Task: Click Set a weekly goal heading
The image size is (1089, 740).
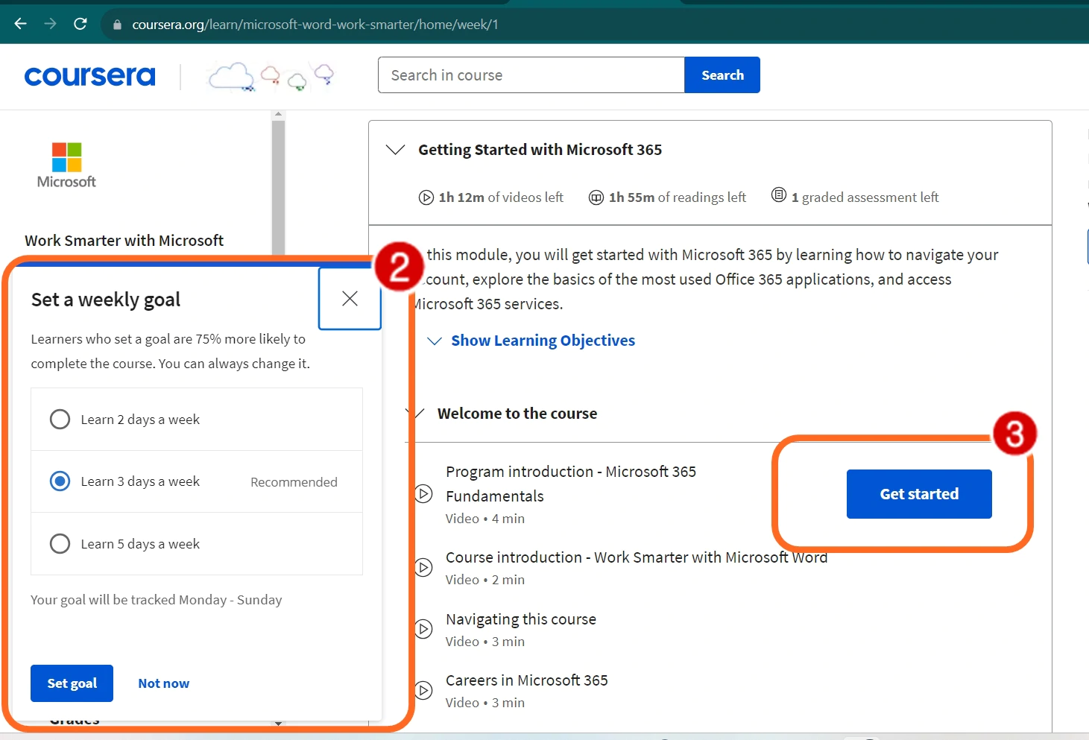Action: 106,300
